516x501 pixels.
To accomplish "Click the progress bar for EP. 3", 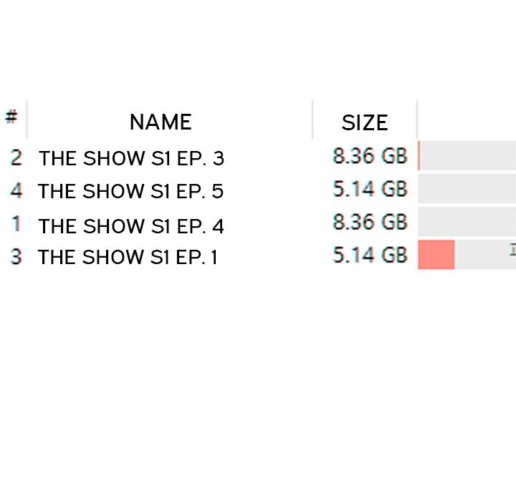I will pos(467,156).
